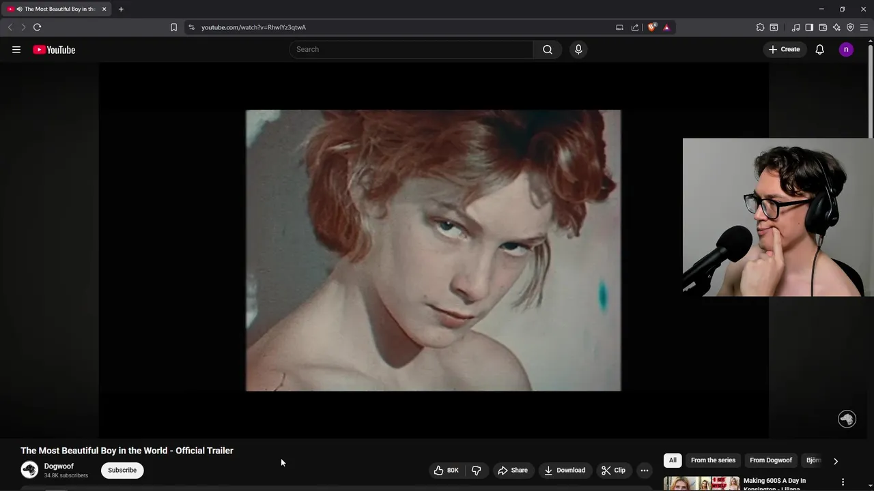Click the Download button

pyautogui.click(x=565, y=470)
